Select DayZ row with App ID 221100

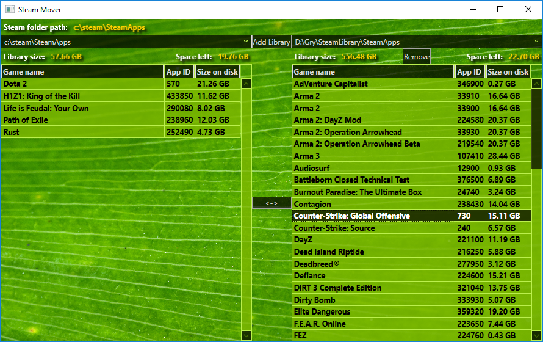point(411,240)
